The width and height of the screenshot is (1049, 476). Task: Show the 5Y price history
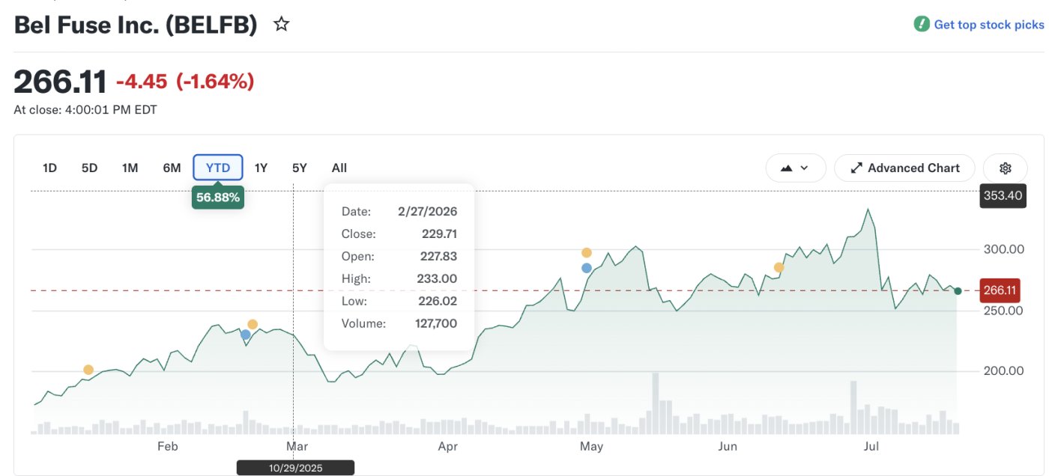[299, 168]
